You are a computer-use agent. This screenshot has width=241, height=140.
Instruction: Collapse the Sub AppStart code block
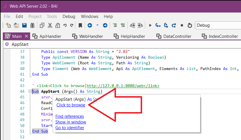(x=30, y=91)
